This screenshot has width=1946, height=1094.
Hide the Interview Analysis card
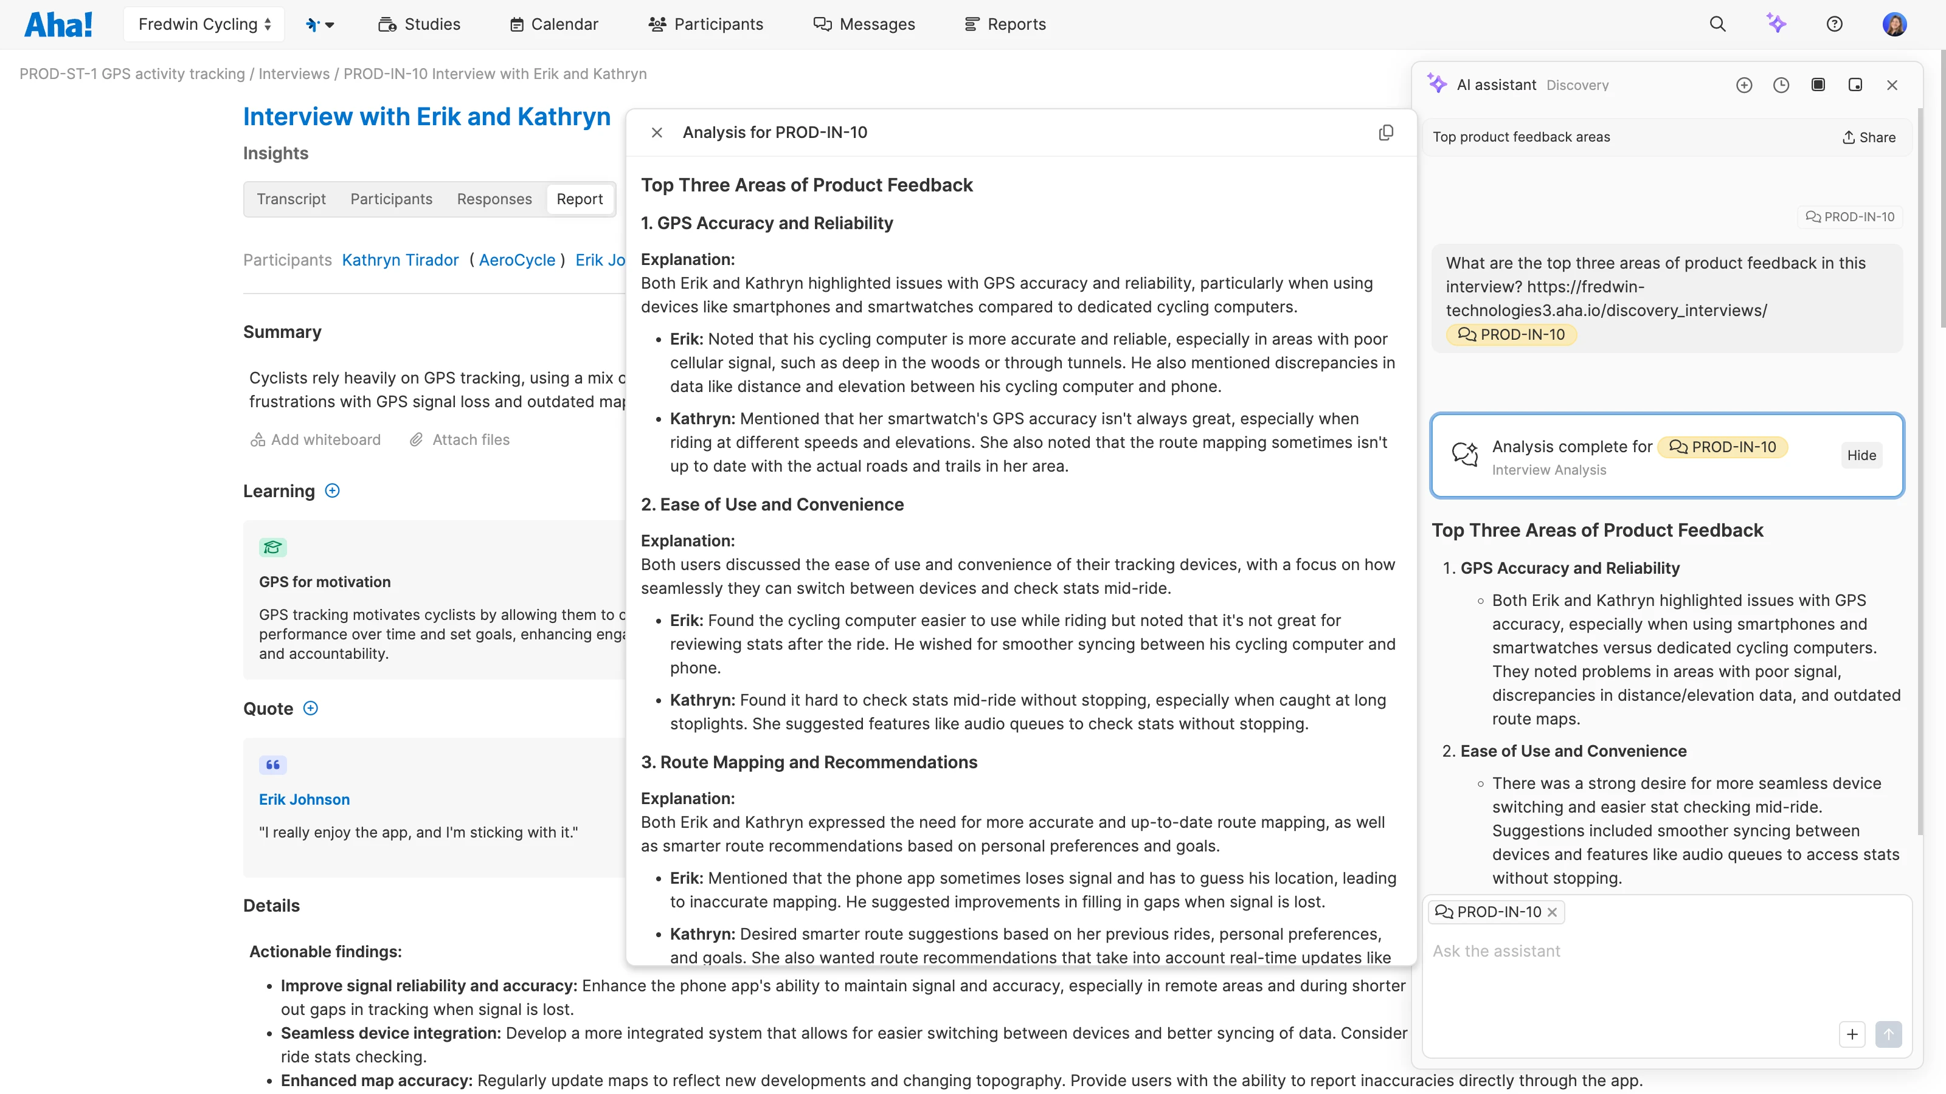click(1861, 455)
